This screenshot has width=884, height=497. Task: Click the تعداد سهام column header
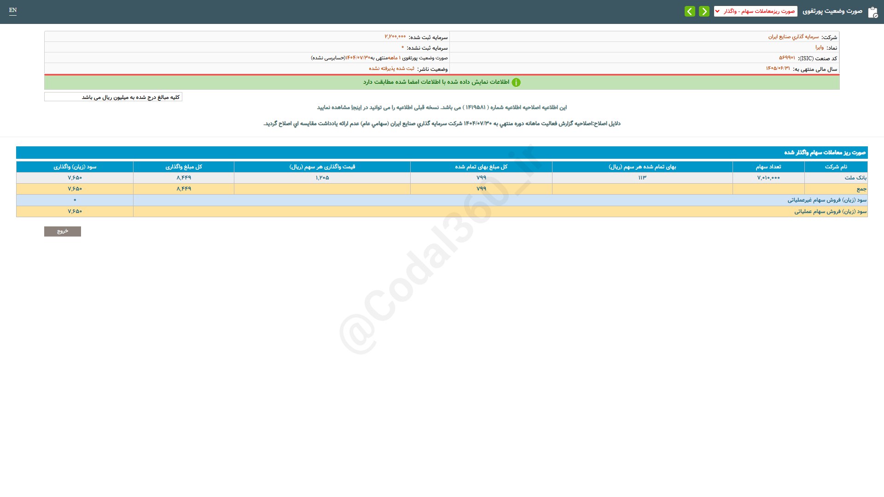768,167
